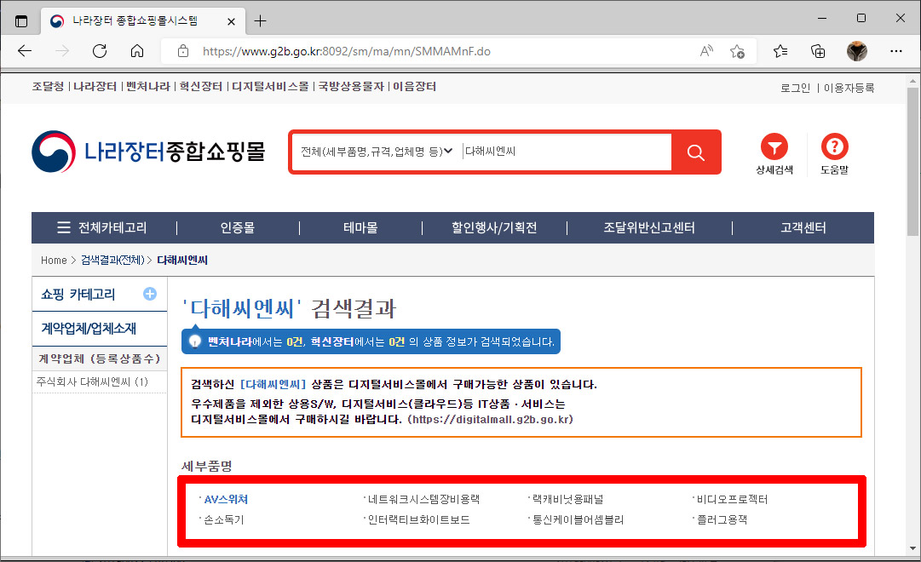Viewport: 921px width, 562px height.
Task: Click the 혁신장터 link in blue notice
Action: (332, 341)
